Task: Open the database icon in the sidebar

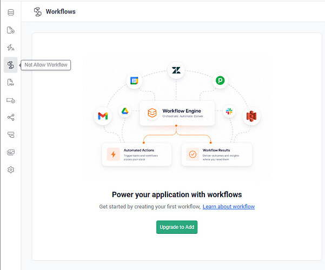Action: tap(11, 12)
